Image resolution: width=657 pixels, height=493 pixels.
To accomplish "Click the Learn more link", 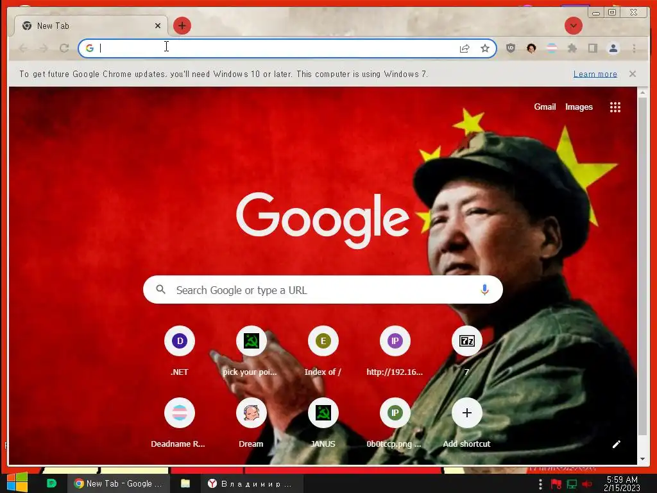I will tap(595, 74).
